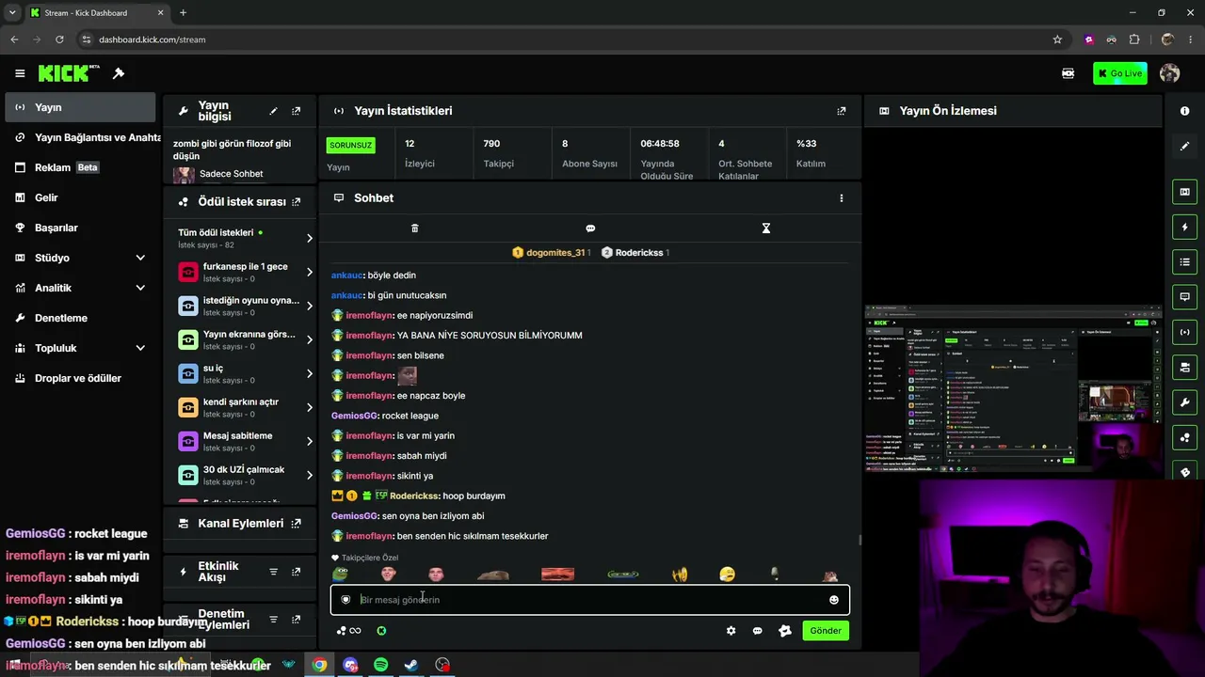Go to the Reklam section

point(80,167)
